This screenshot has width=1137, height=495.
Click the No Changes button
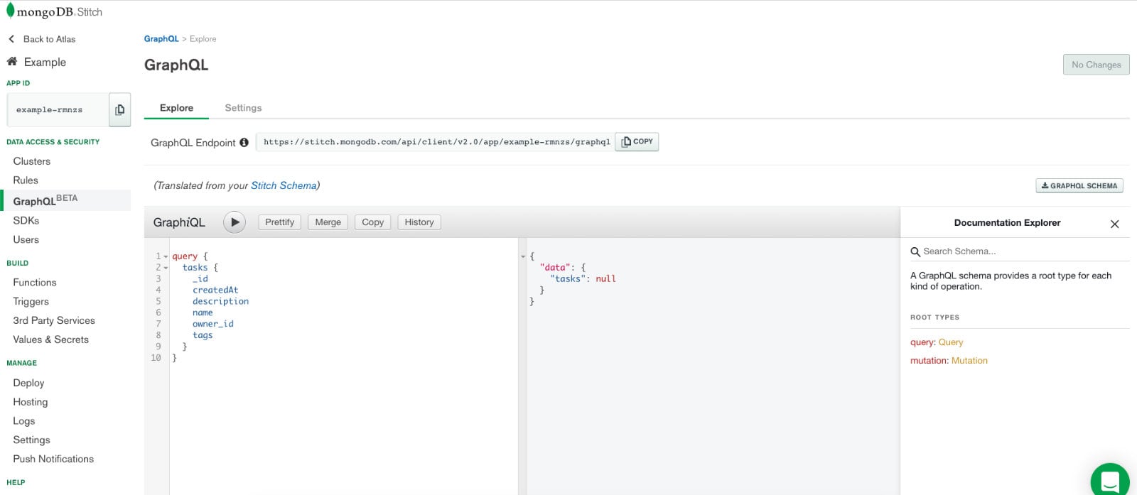click(x=1096, y=65)
